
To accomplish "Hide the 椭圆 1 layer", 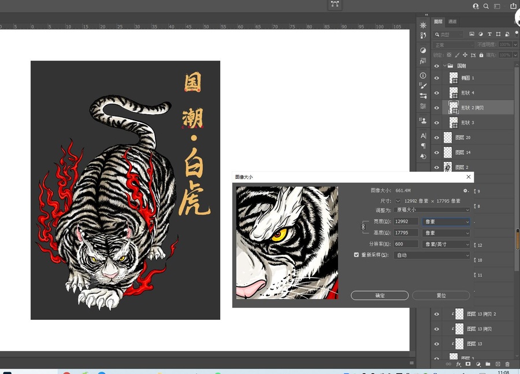I will (437, 78).
